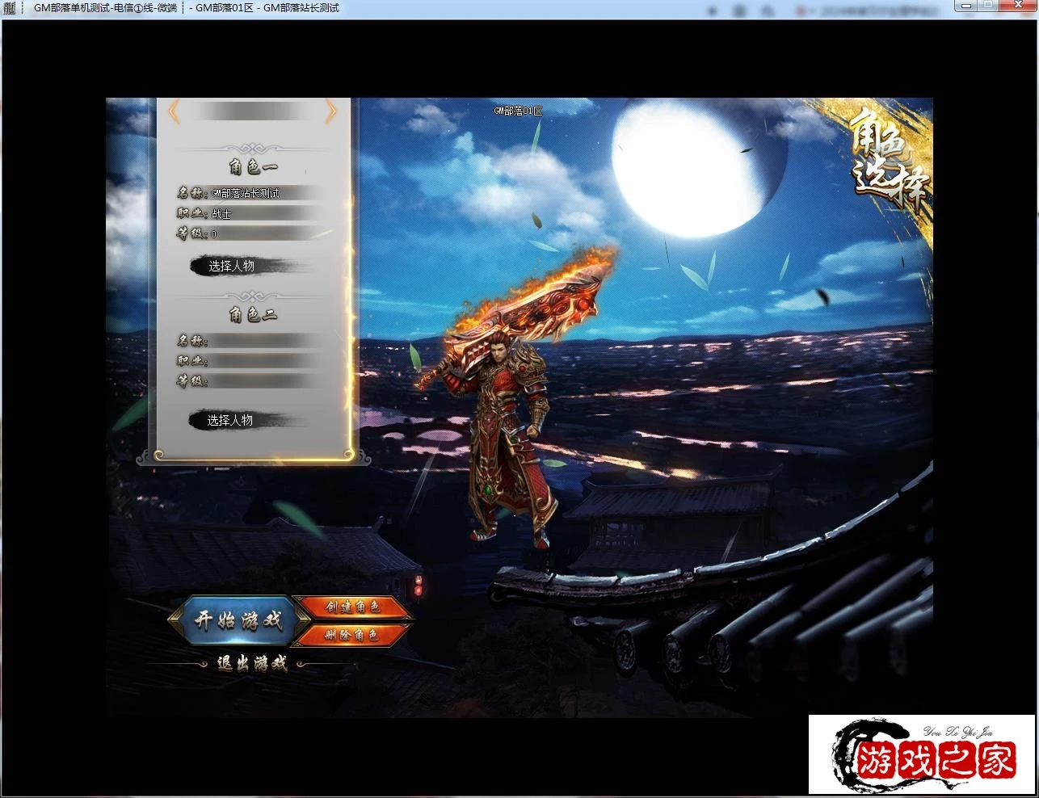Click the 开始游戏 start game button
Screen dimensions: 1039x798
(239, 620)
